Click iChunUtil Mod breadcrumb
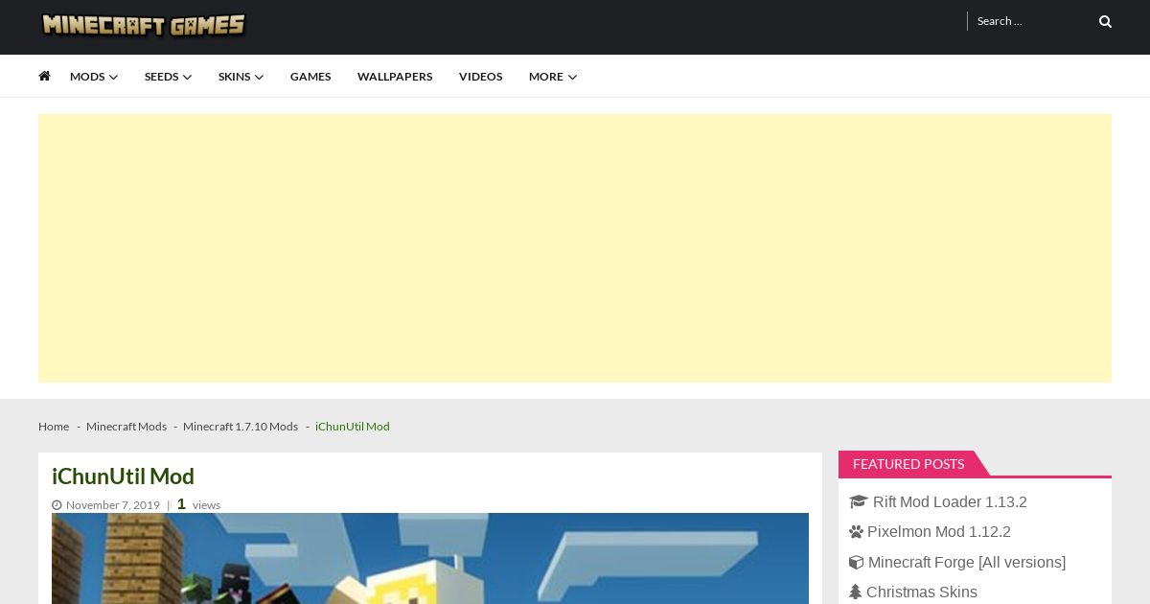1150x604 pixels. (x=353, y=427)
